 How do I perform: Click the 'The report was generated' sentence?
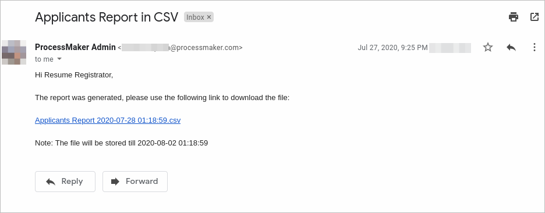(162, 98)
